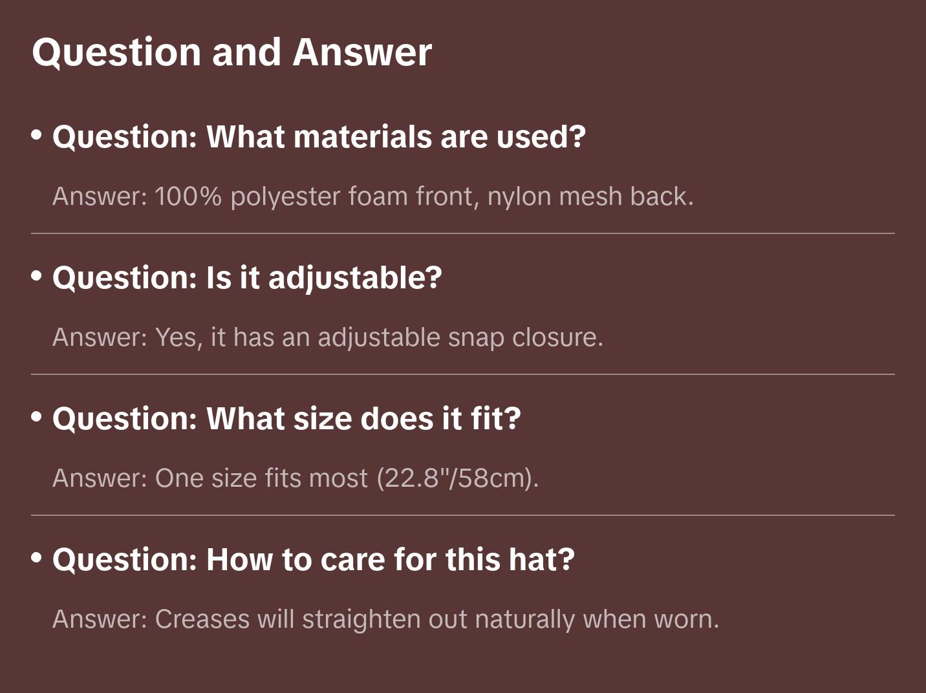Click the words "nylon mesh back"
Screen dimensions: 926x693
click(x=590, y=197)
